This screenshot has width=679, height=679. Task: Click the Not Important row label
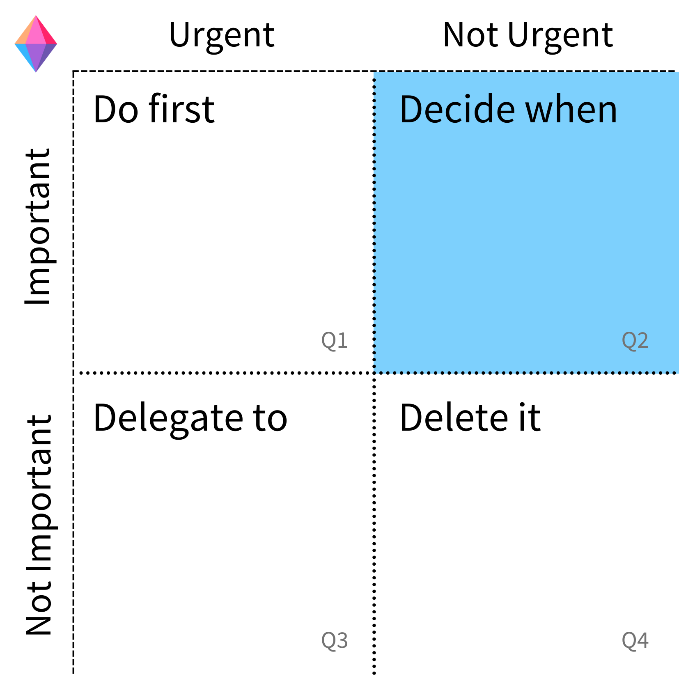(x=39, y=525)
